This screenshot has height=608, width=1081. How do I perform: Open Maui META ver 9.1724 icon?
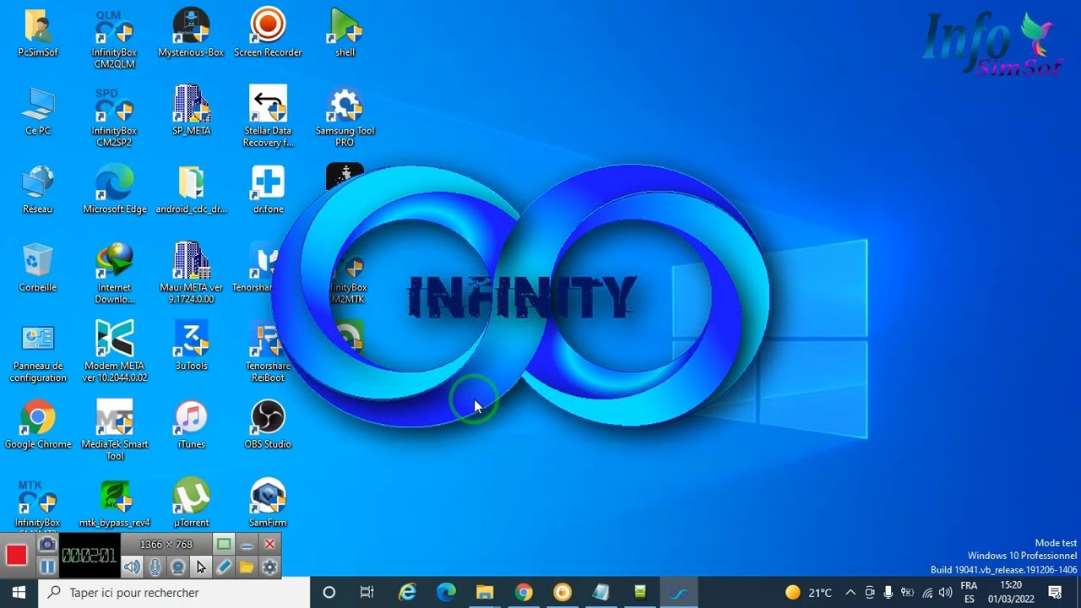coord(191,274)
